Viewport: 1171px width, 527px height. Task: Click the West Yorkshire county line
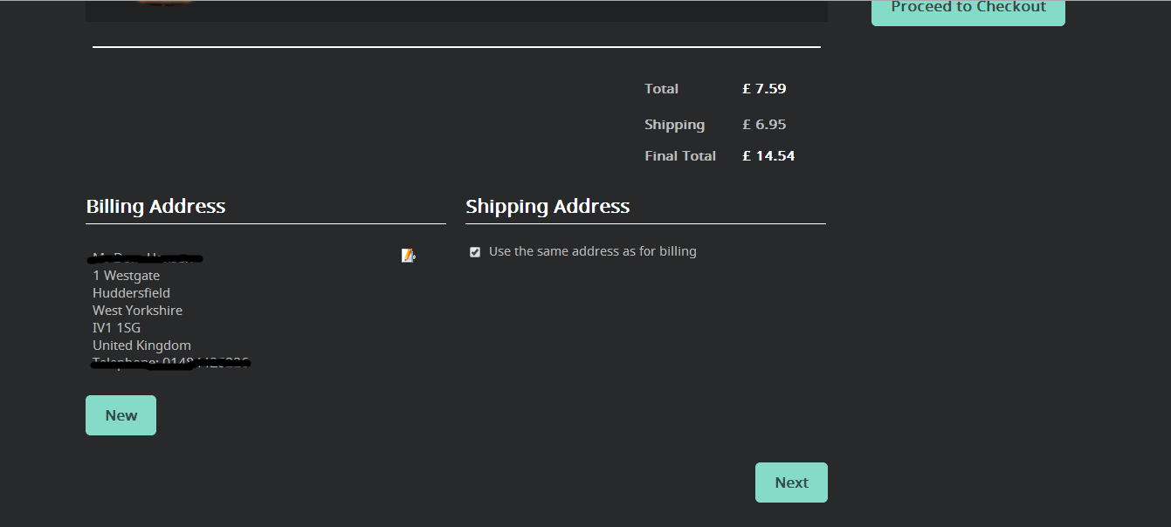(x=137, y=311)
